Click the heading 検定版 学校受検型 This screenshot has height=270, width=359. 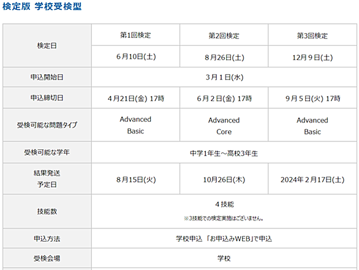(x=42, y=6)
